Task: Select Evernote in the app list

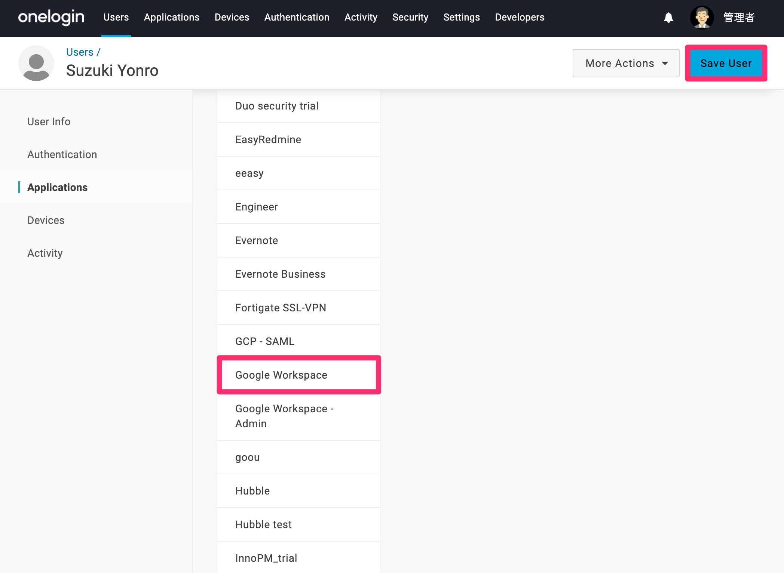Action: (x=299, y=240)
